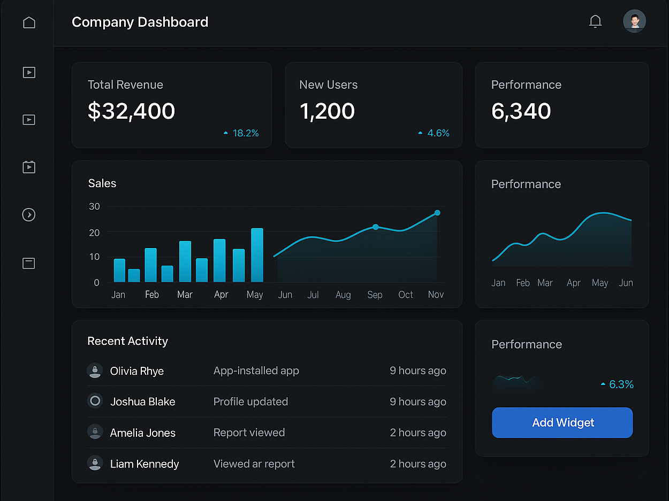Click the Sep data point on Sales line

(375, 227)
